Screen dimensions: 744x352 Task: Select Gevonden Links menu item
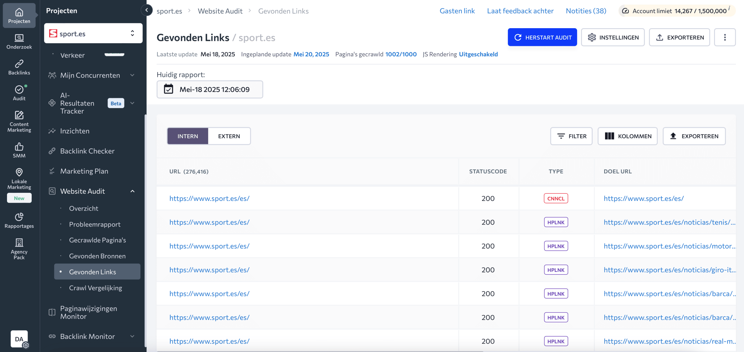click(97, 272)
